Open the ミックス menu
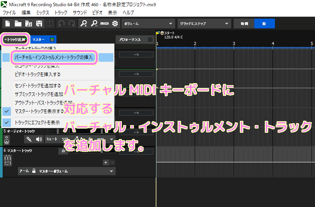Viewport: 315px width, 207px height. (42, 13)
